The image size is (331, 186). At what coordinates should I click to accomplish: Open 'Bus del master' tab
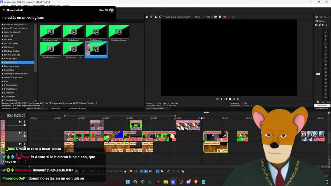pos(321,109)
